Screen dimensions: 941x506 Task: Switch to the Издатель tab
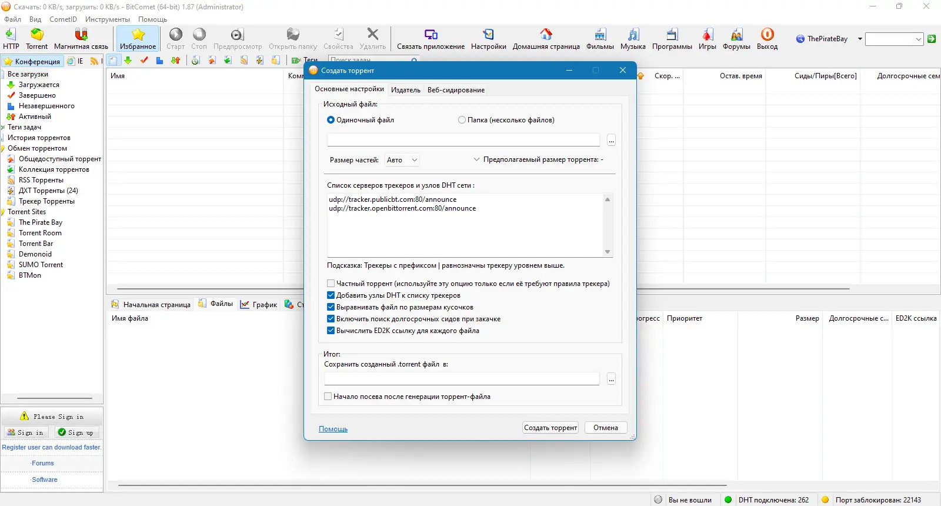(x=406, y=90)
